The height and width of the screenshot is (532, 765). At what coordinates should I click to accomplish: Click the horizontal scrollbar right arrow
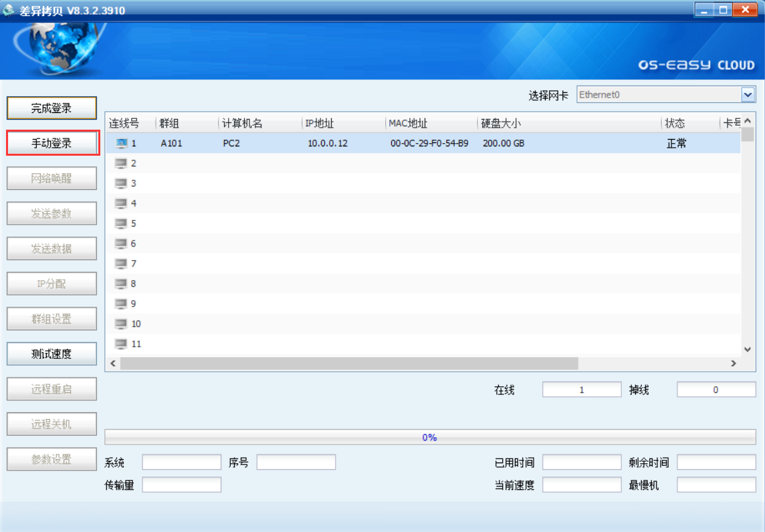pos(733,363)
